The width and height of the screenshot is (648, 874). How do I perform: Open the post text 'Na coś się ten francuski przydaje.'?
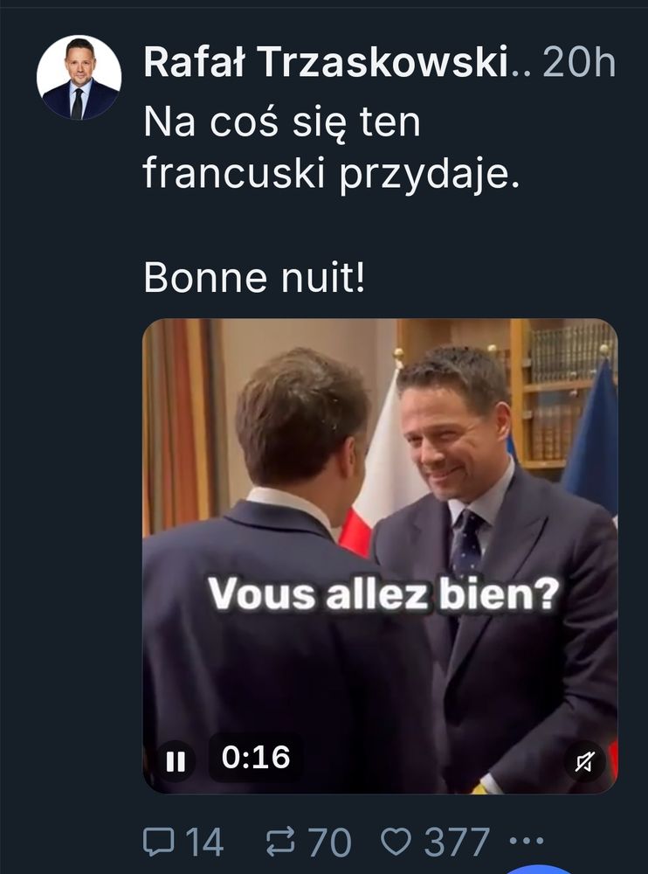click(x=332, y=148)
